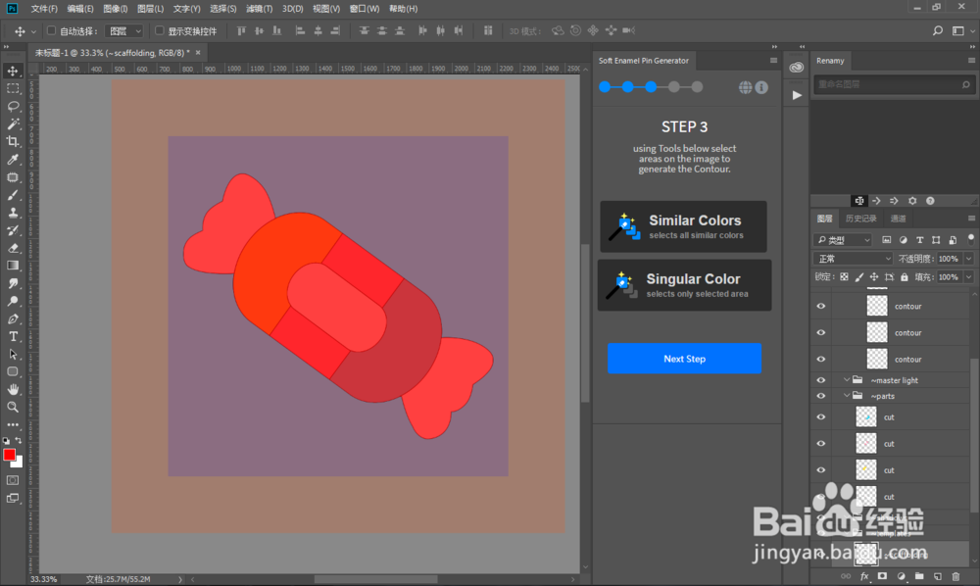Select the Path Selection tool
Viewport: 980px width, 586px height.
click(13, 354)
